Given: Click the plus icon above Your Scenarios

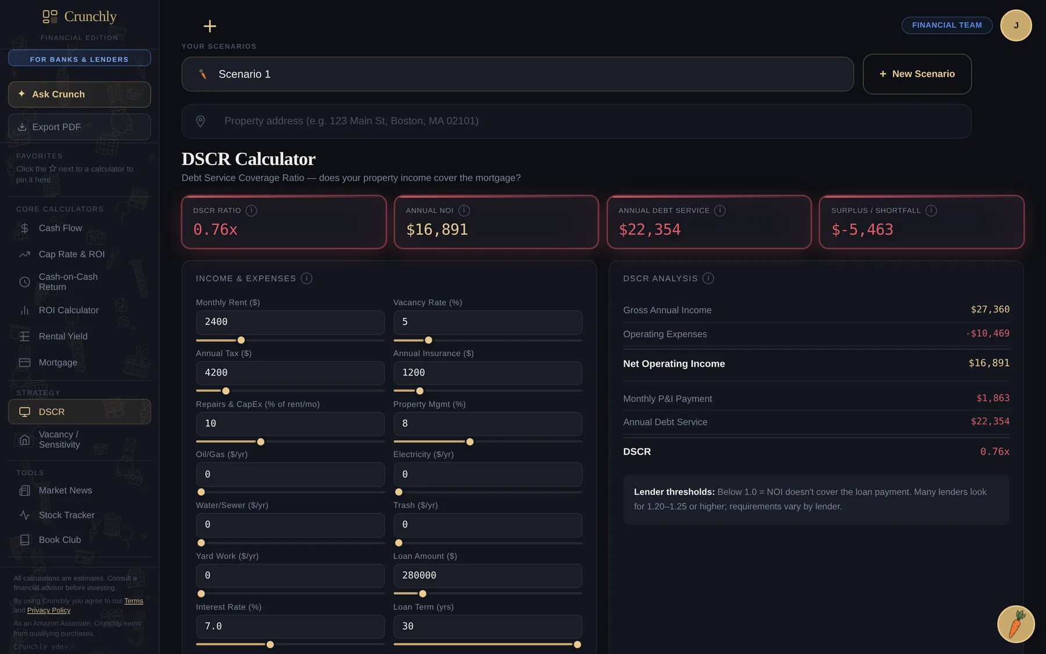Looking at the screenshot, I should (x=210, y=26).
